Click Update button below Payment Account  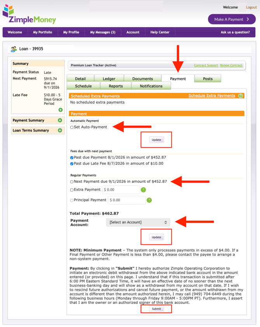[x=156, y=237]
